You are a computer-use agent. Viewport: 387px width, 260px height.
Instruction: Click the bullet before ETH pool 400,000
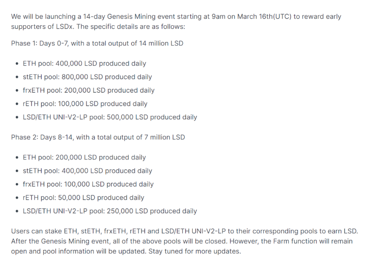click(17, 64)
